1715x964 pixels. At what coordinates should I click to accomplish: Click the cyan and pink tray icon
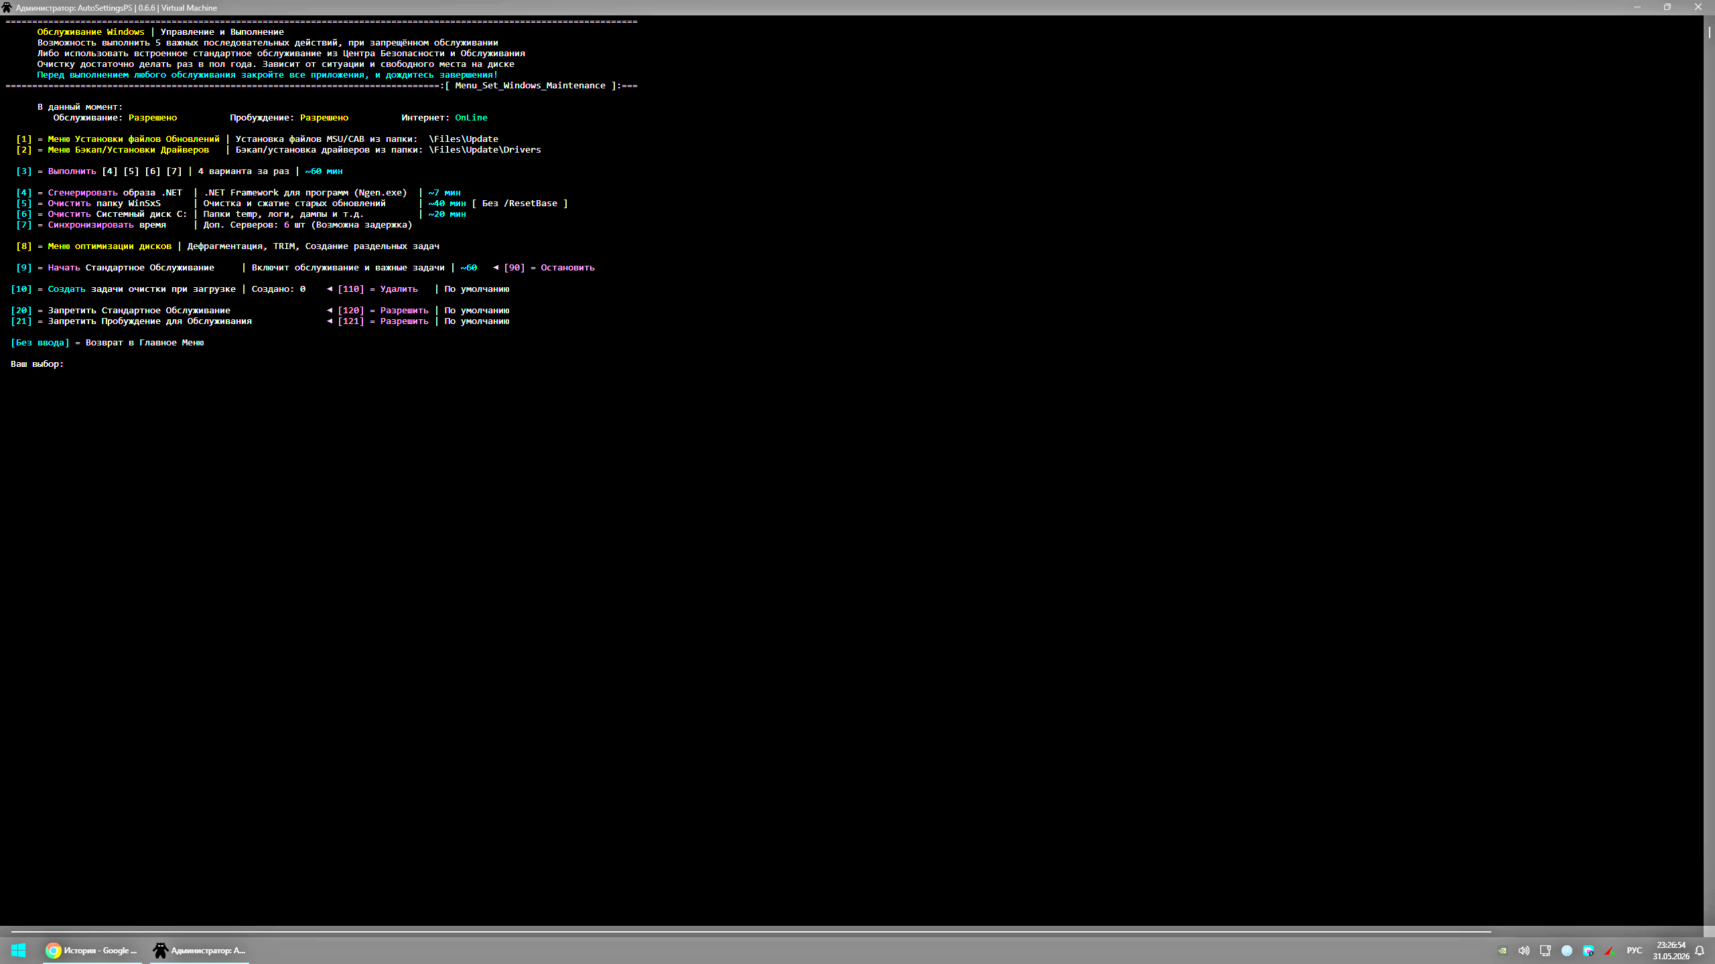coord(1588,951)
